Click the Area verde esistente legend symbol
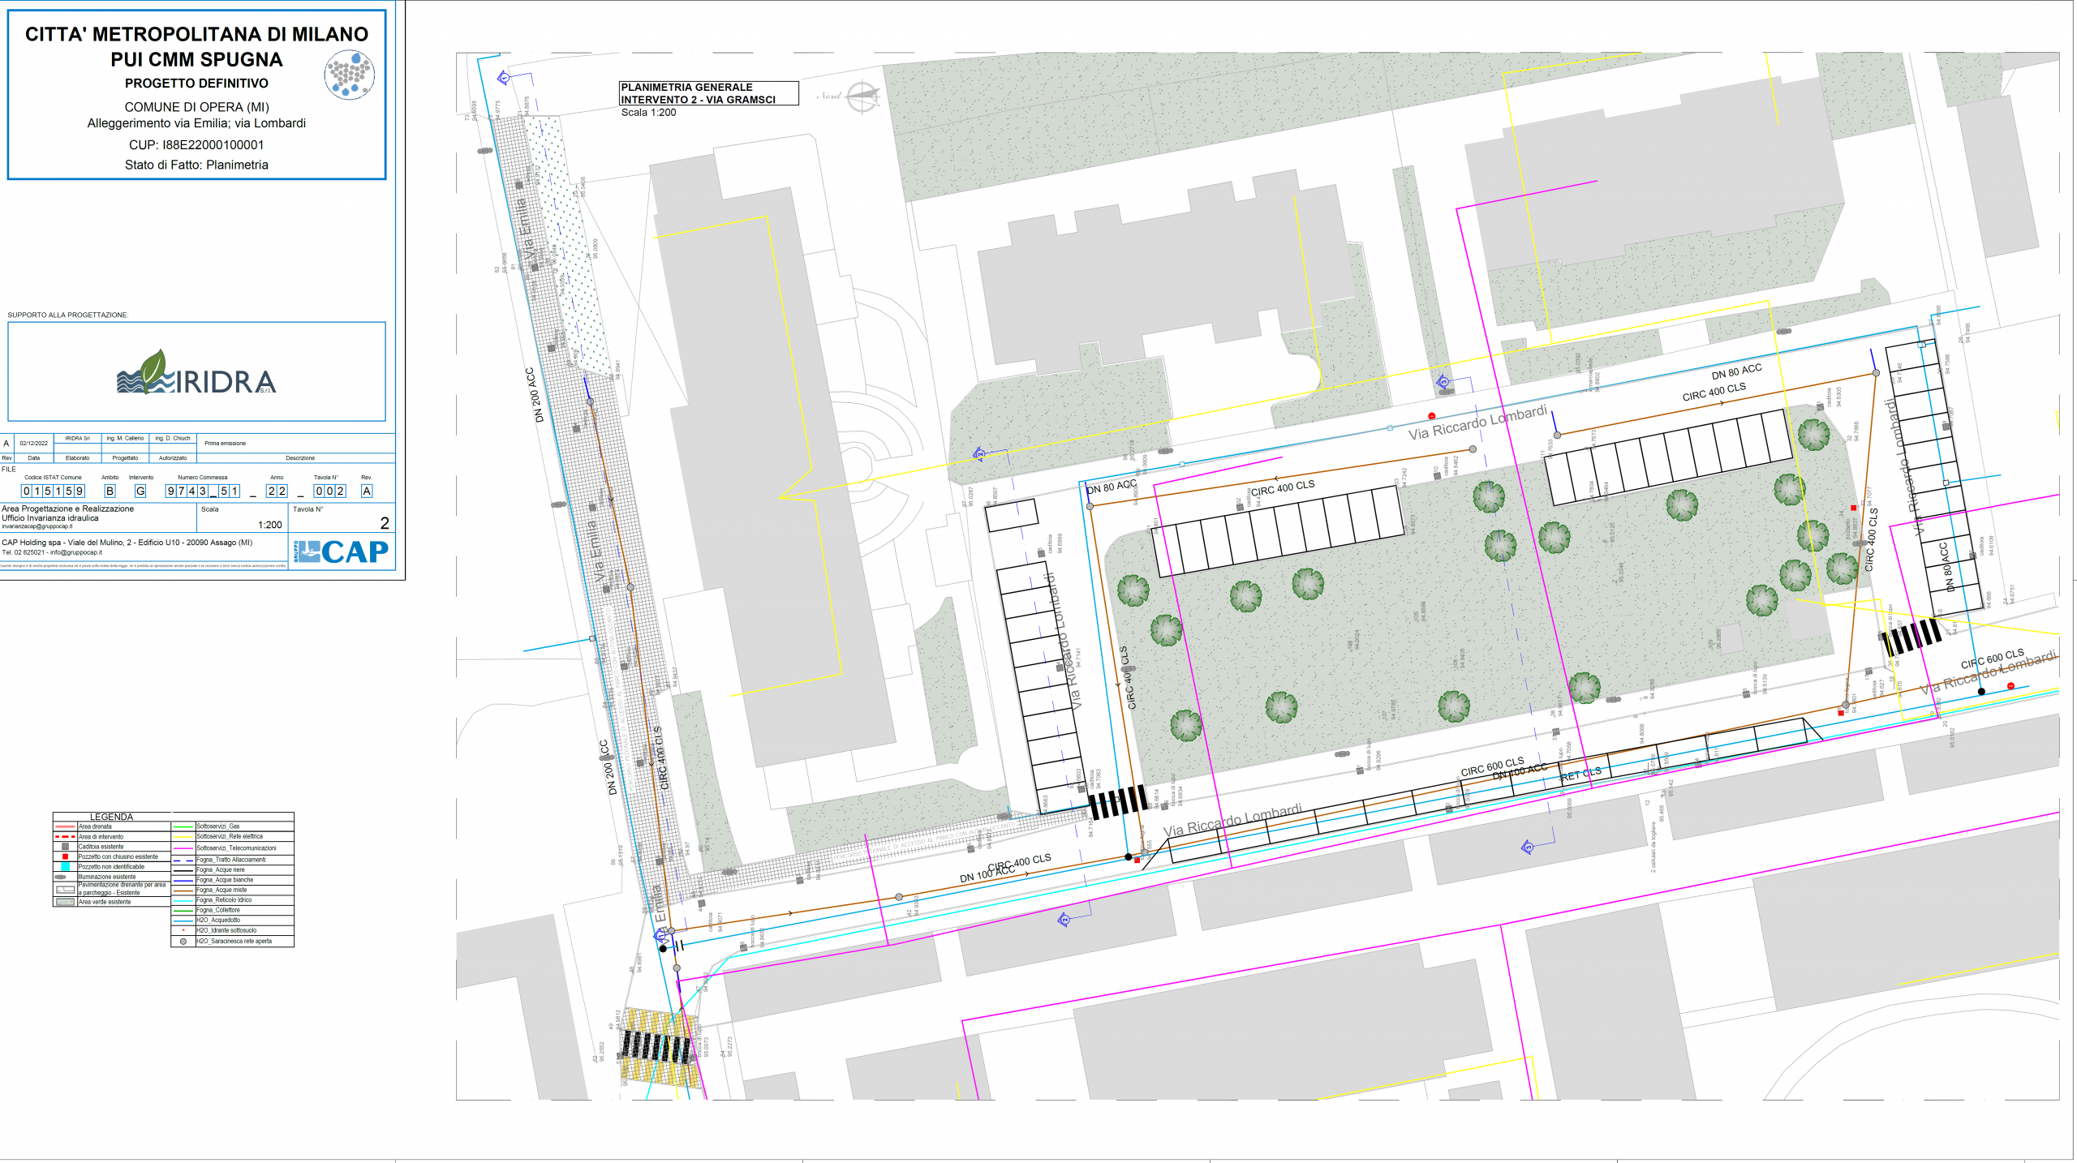This screenshot has width=2077, height=1163. 65,902
